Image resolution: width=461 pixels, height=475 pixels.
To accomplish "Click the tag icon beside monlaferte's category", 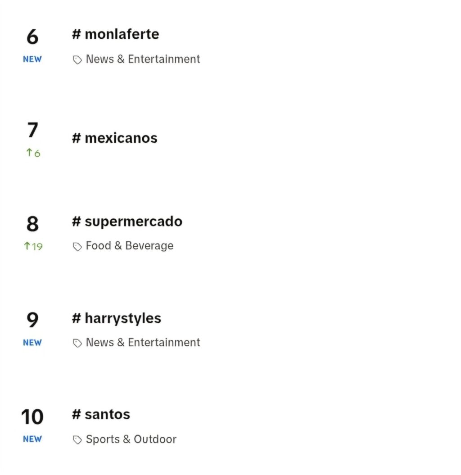I will point(77,60).
